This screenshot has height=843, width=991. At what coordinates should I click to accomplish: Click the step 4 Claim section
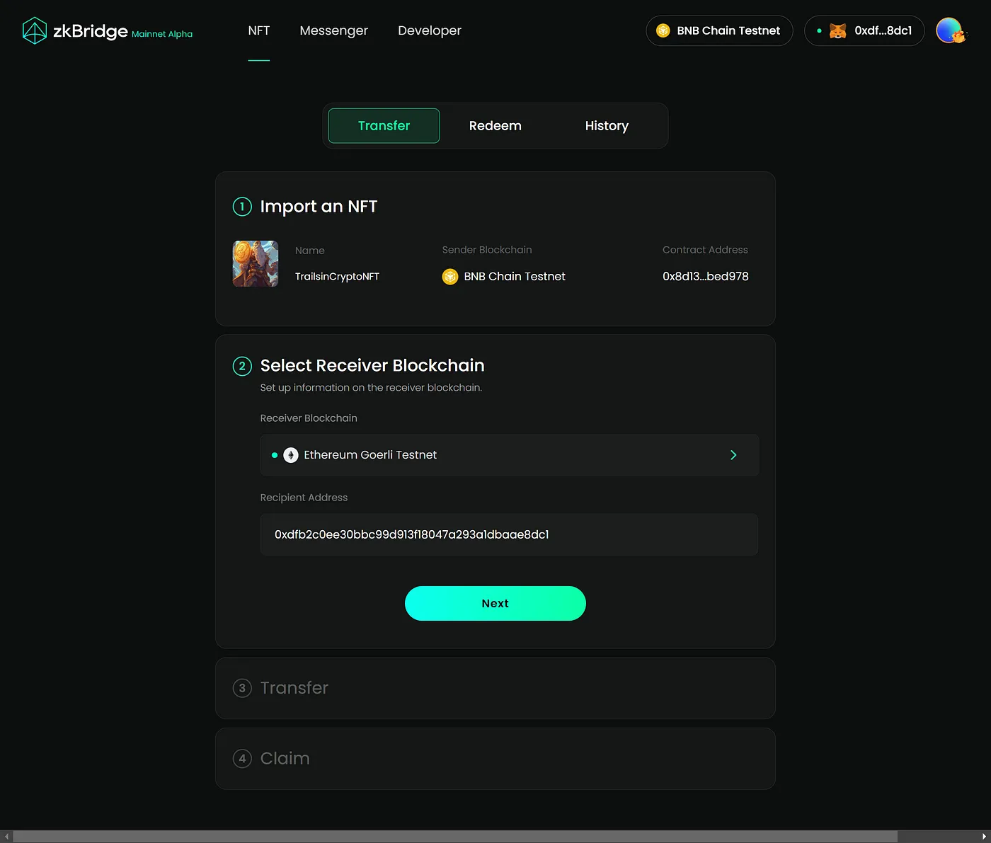[495, 758]
